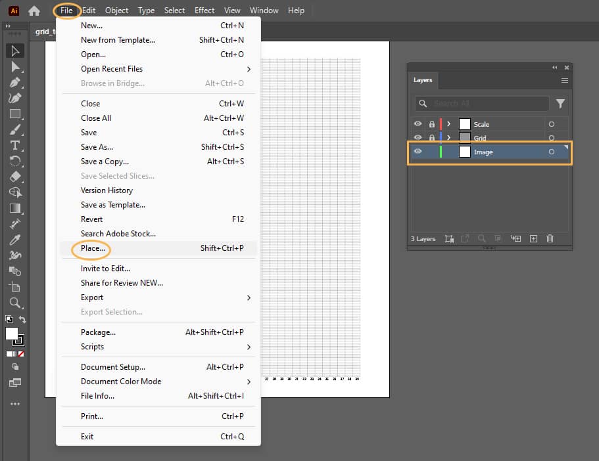Screen dimensions: 599x461
Task: Click Document Setup... menu entry
Action: point(113,367)
